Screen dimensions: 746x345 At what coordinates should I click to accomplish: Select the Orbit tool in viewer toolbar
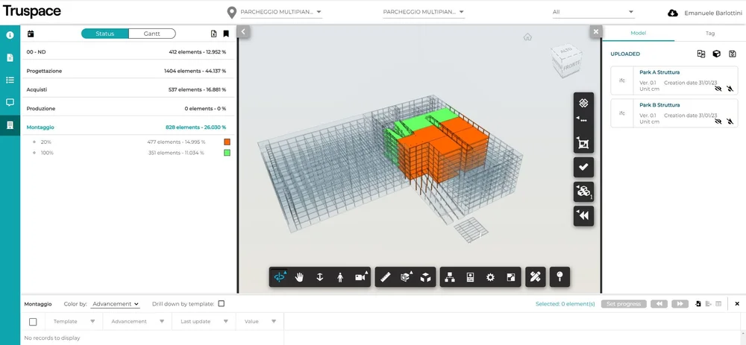click(280, 277)
